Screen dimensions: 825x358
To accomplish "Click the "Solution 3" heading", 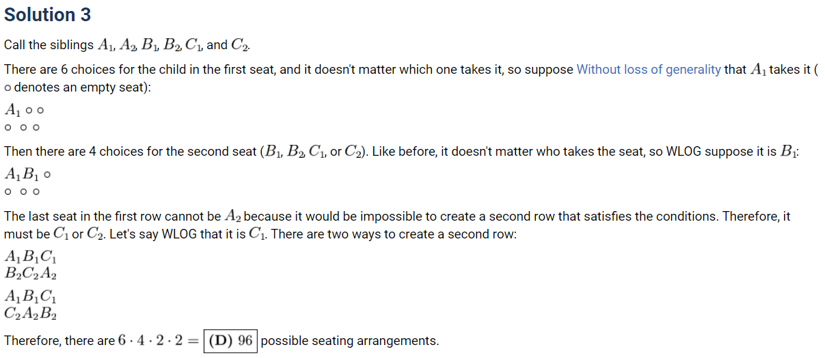I will click(x=47, y=14).
